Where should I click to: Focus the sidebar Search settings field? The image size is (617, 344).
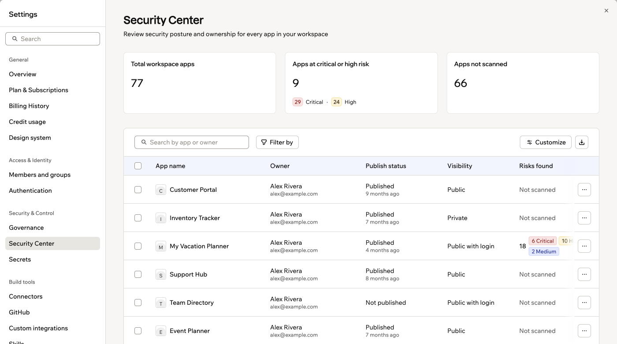coord(52,39)
